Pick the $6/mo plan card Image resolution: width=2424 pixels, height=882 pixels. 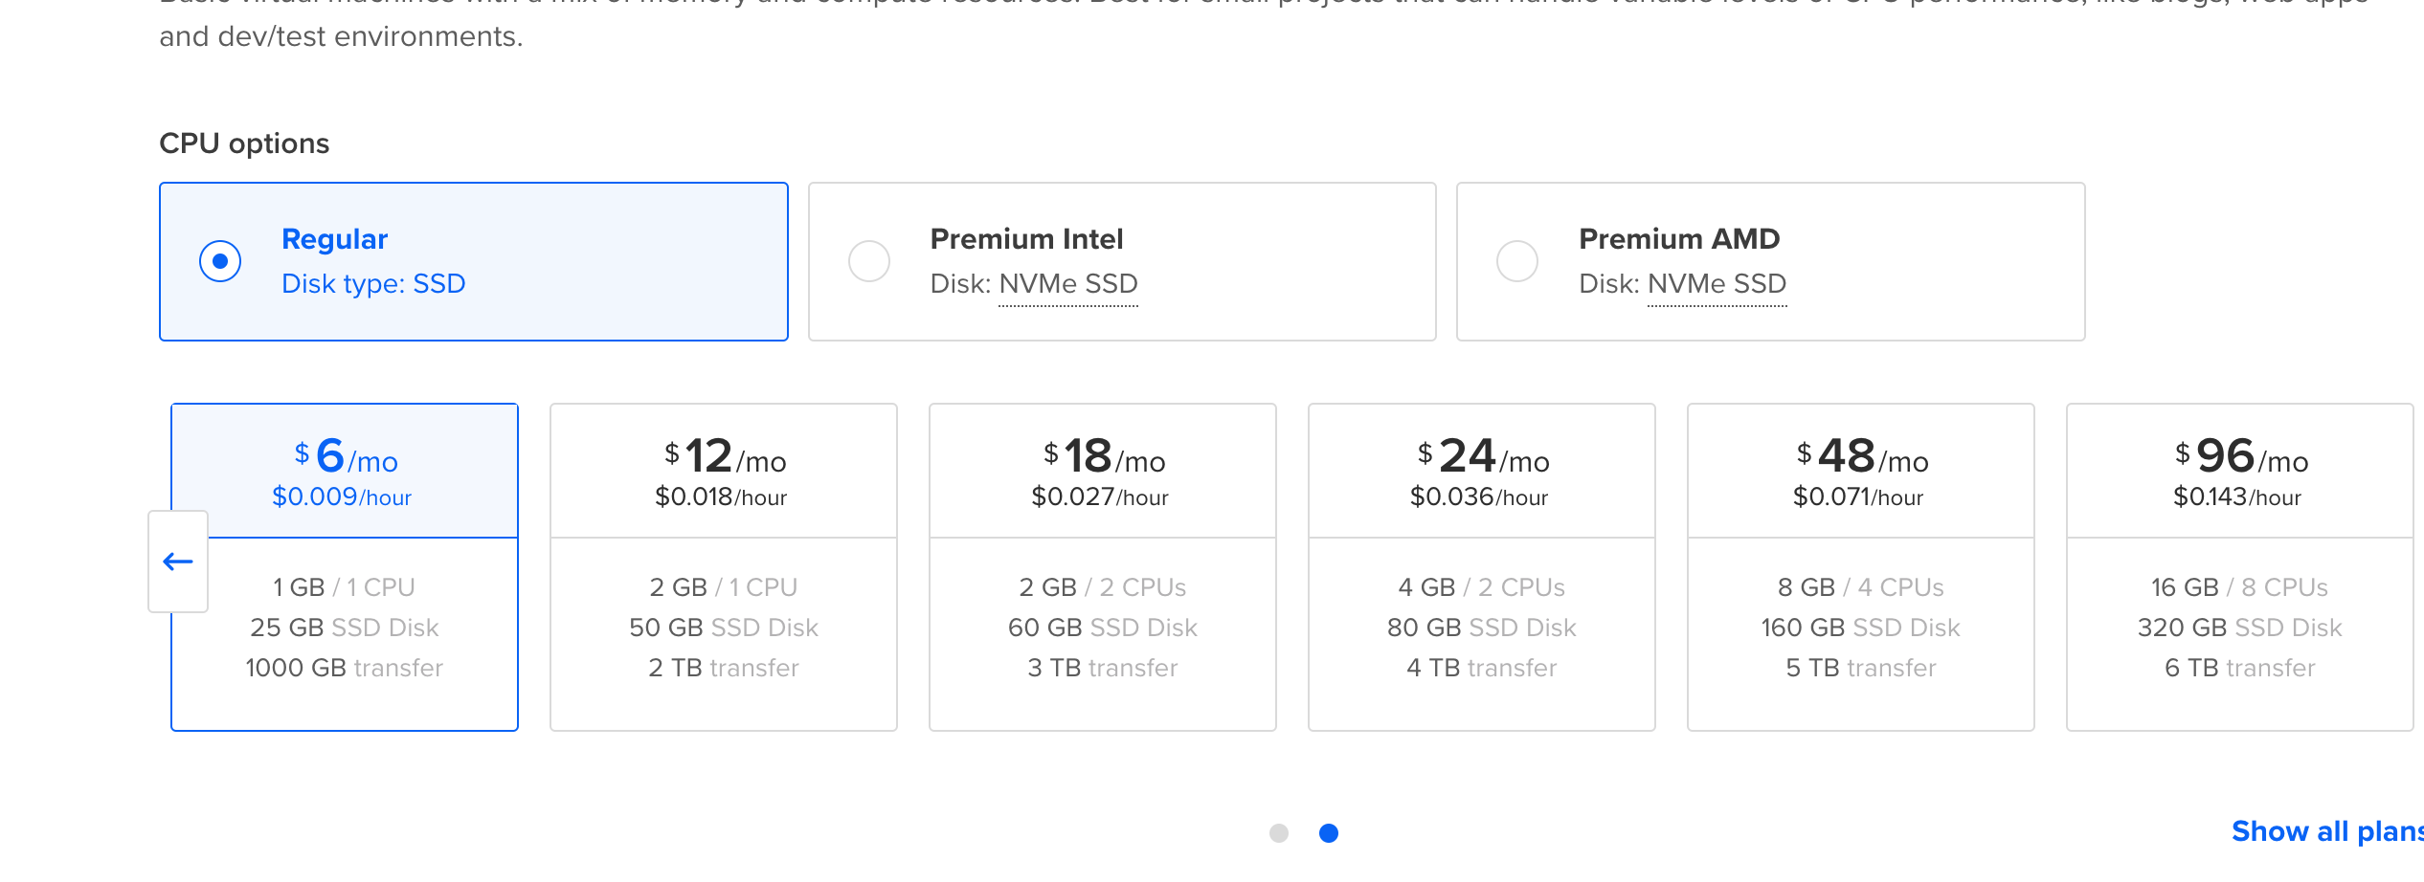coord(345,566)
